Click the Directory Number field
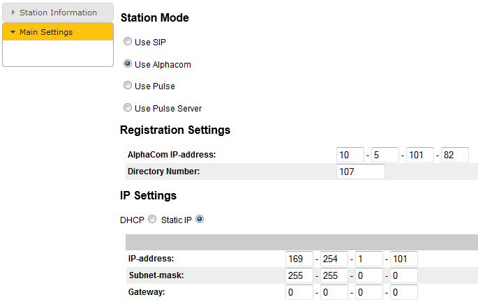 tap(360, 172)
